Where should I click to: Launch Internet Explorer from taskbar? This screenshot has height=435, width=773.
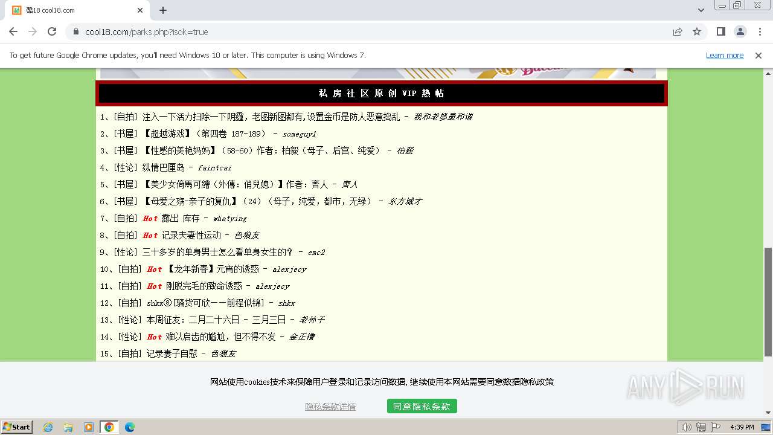click(x=48, y=427)
